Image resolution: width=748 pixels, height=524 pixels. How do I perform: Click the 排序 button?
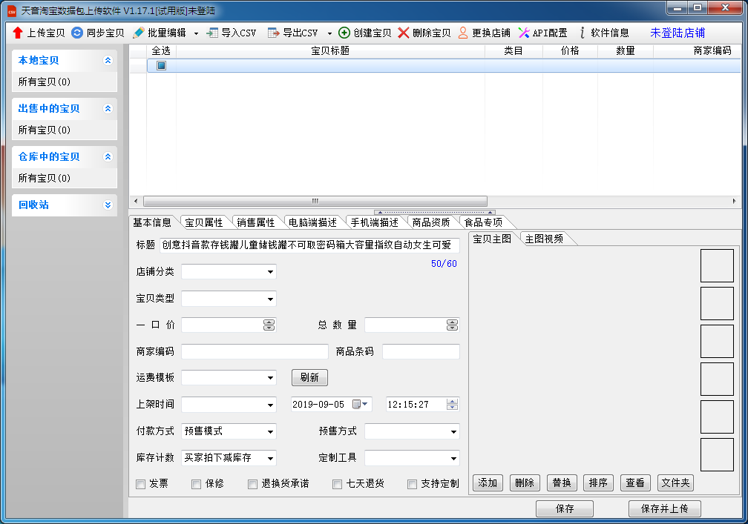pos(598,483)
